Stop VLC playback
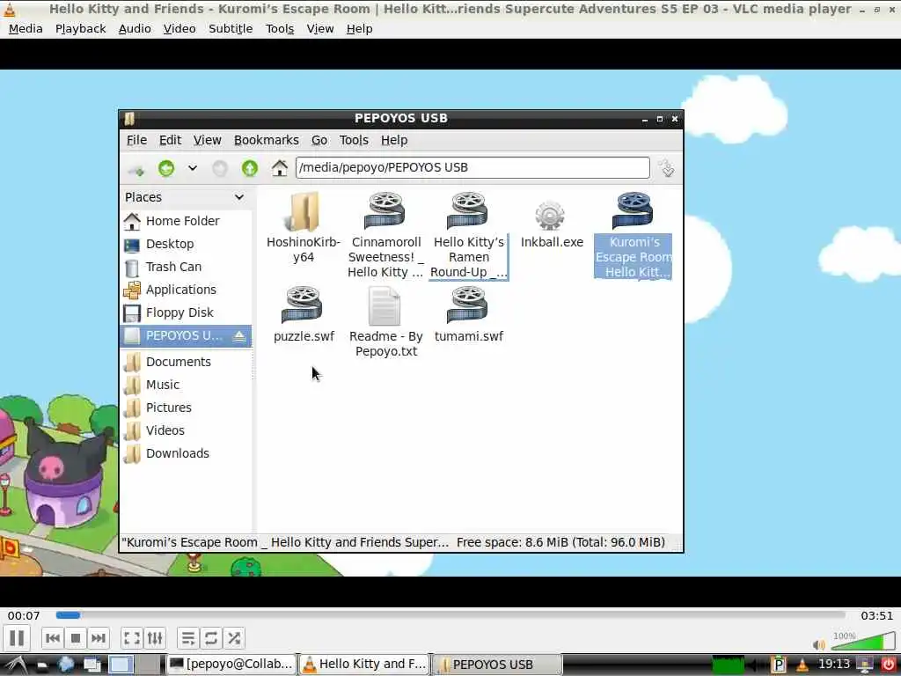 point(76,638)
